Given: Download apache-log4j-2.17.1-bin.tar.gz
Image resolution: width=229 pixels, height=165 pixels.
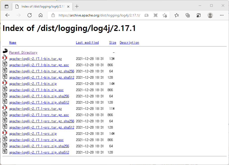Looking at the screenshot, I should 36,59.
